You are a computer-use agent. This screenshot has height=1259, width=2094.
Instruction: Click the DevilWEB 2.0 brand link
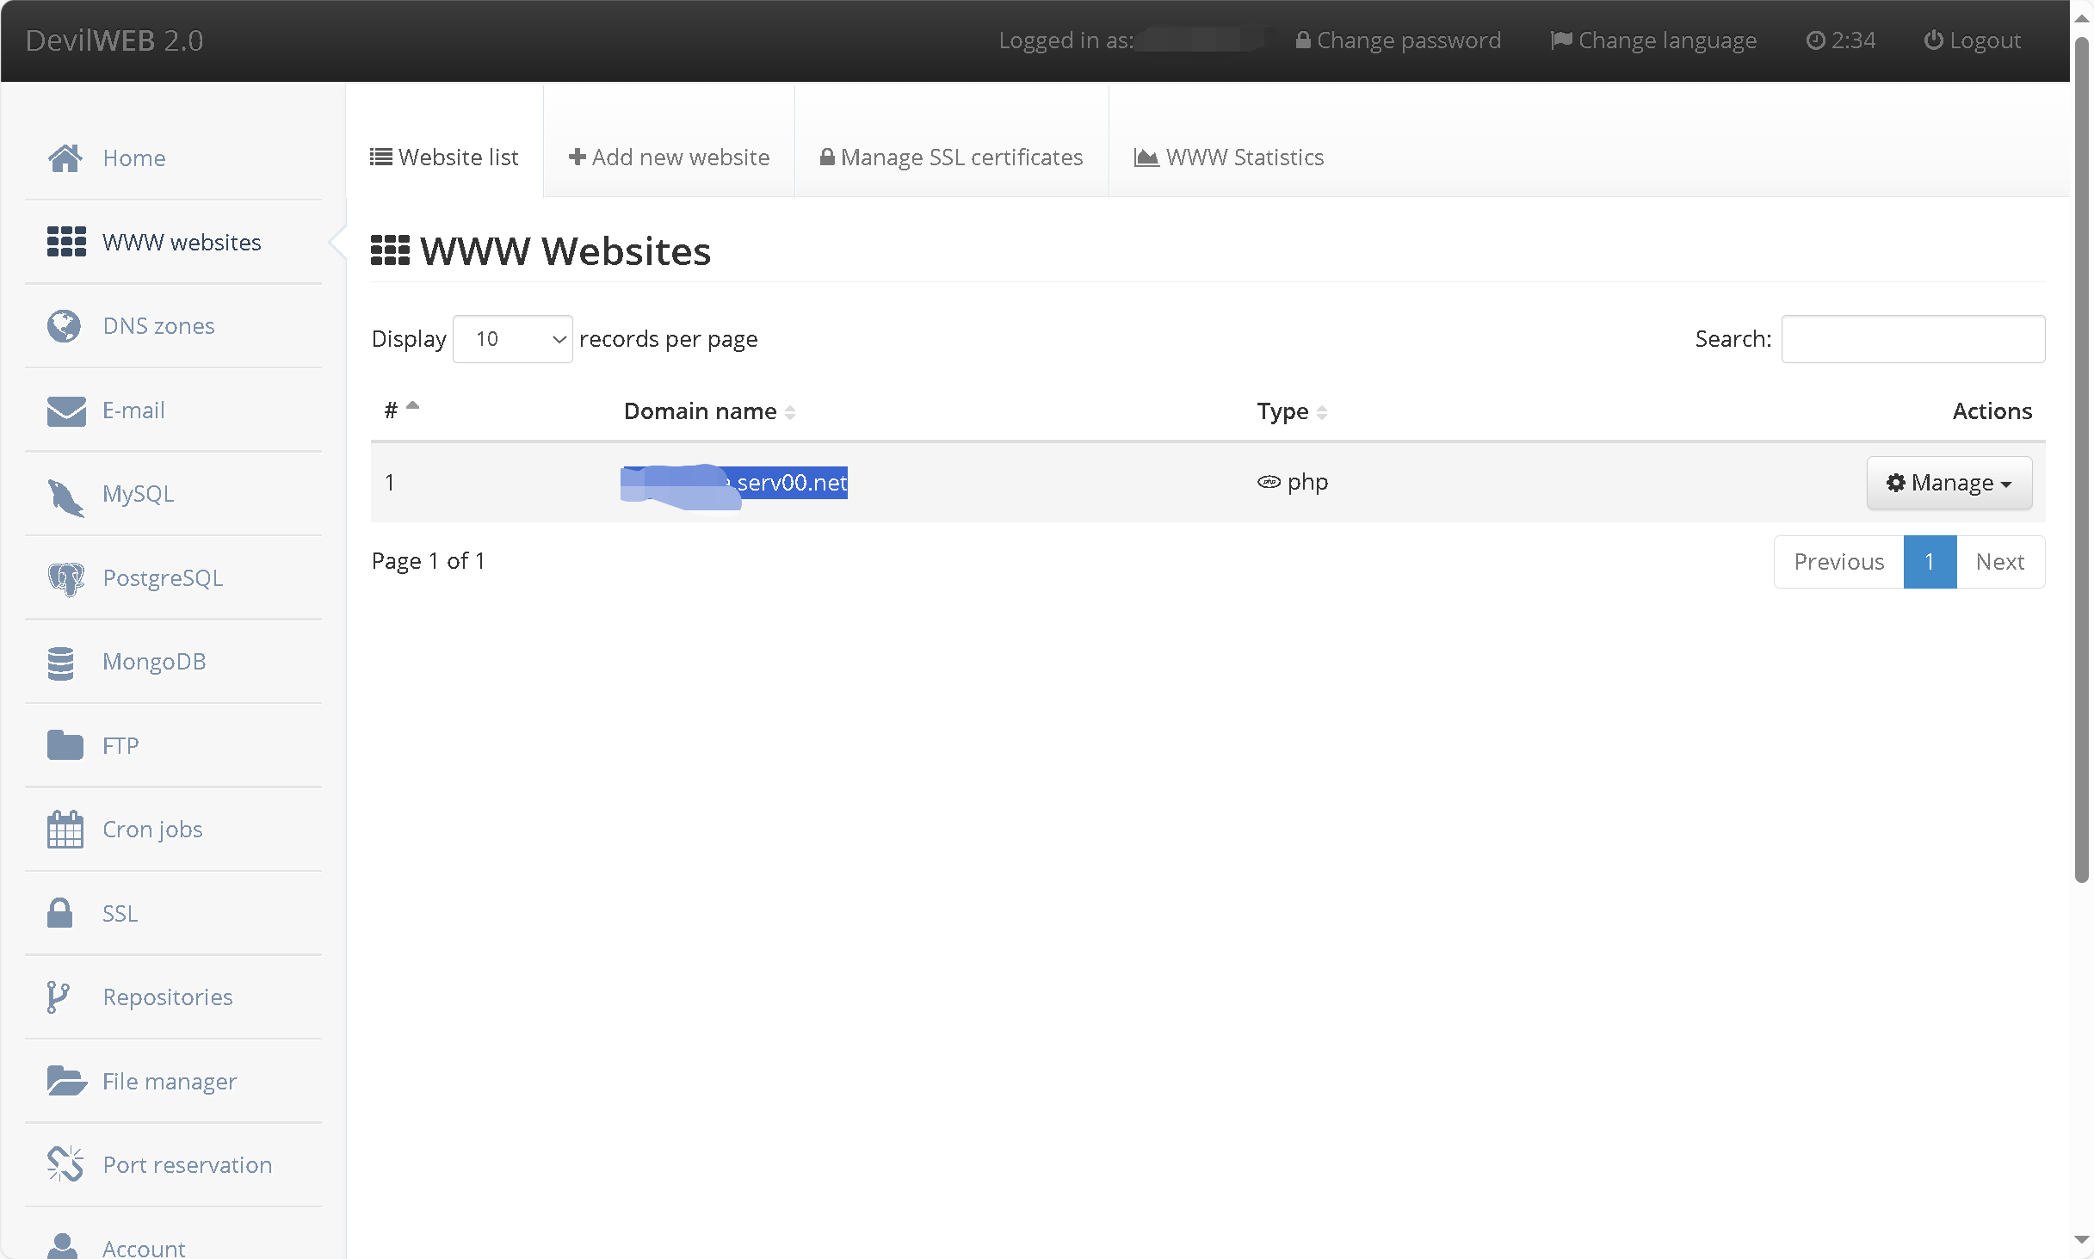(x=114, y=40)
